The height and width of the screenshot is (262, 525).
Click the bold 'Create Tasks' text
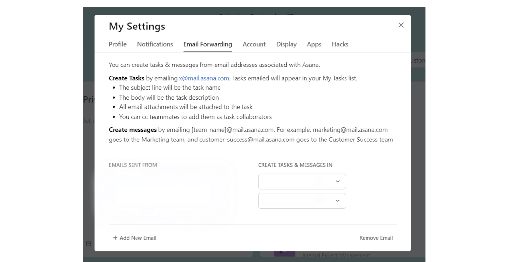126,78
